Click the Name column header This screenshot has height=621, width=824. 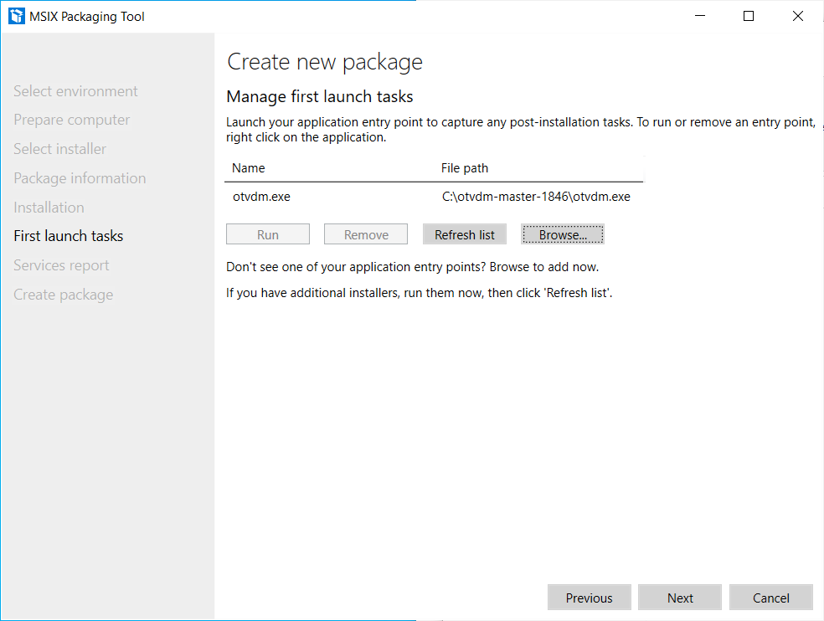coord(249,168)
